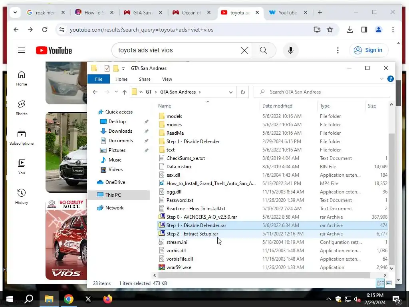Open the Share ribbon tab
Viewport: 409px width, 307px height.
pos(145,79)
